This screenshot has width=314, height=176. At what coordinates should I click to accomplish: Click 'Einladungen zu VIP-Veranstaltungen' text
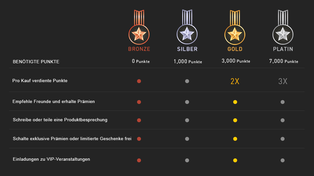[x=51, y=159]
